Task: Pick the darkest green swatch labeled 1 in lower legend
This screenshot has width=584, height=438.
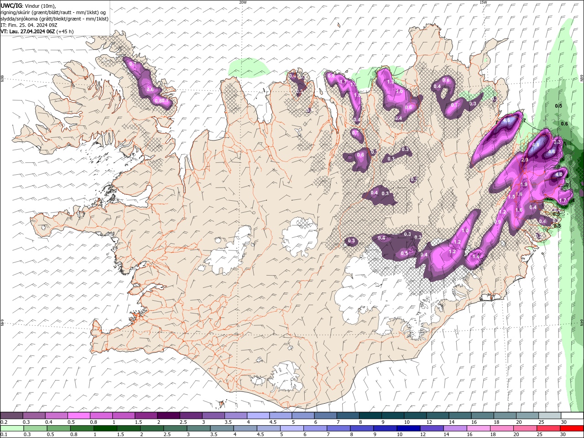Action: tap(105, 428)
